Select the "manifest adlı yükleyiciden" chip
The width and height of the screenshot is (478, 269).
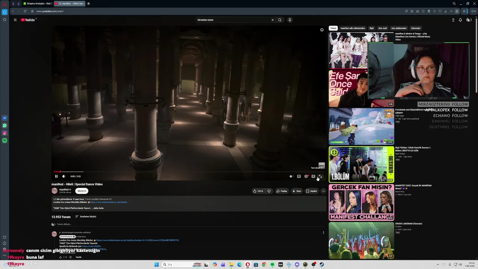click(x=353, y=28)
